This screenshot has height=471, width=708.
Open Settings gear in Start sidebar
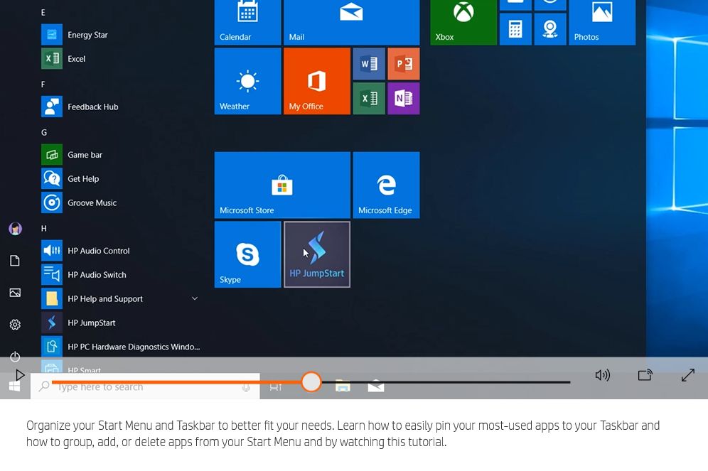point(15,325)
